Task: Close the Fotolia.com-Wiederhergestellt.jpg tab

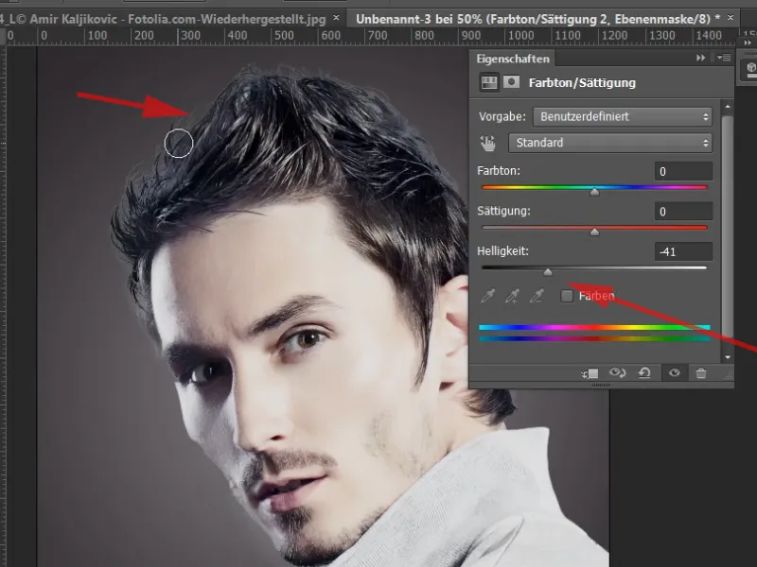Action: [x=336, y=18]
